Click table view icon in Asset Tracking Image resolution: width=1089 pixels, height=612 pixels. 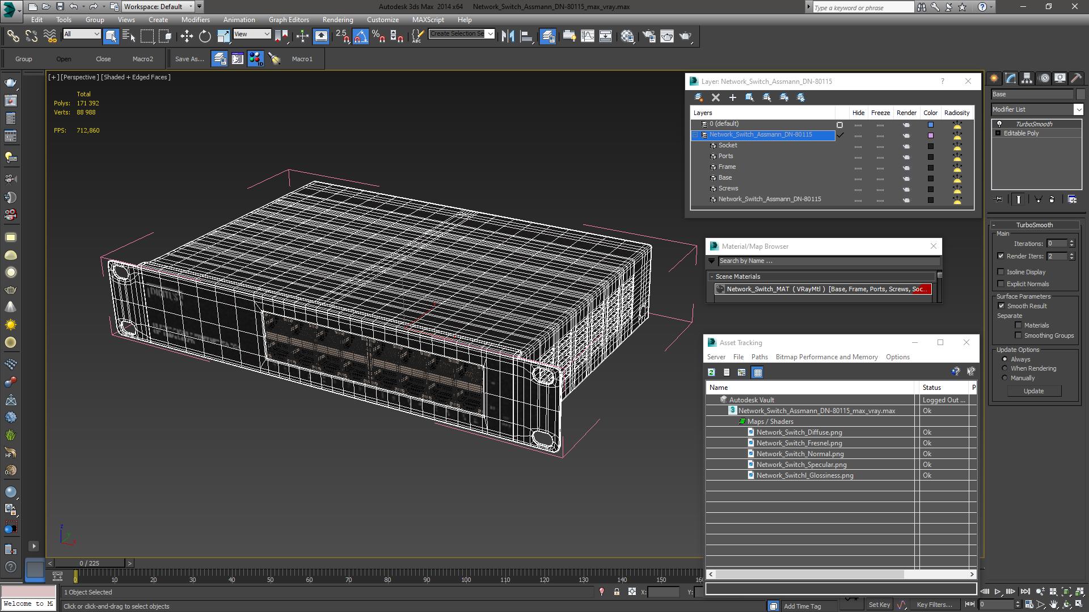point(757,372)
